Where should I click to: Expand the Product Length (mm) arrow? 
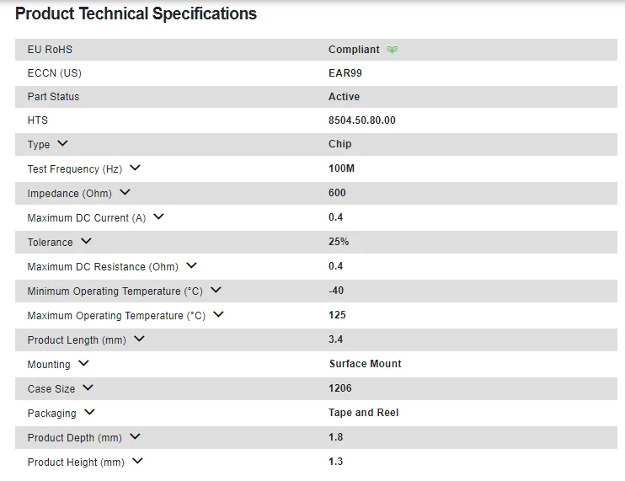(x=139, y=339)
